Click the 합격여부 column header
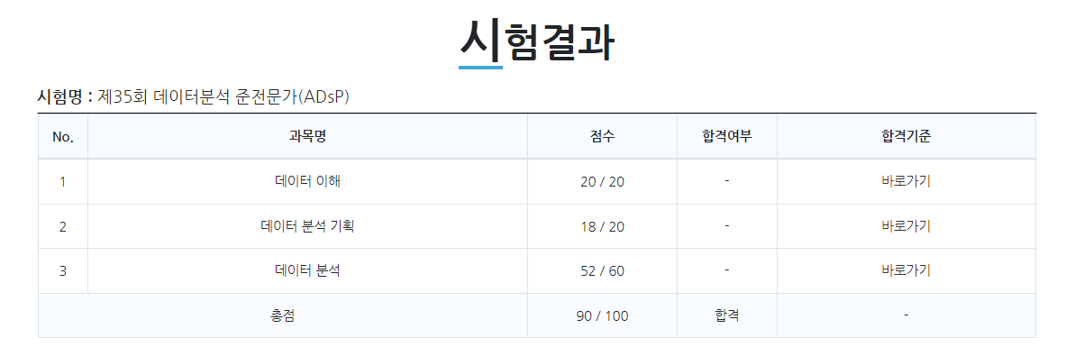This screenshot has height=347, width=1075. click(726, 136)
